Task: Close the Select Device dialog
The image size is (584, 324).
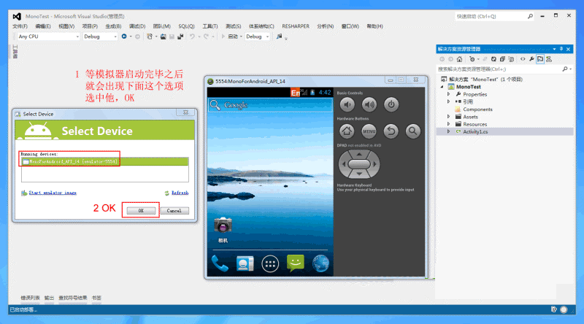Action: tap(185, 112)
